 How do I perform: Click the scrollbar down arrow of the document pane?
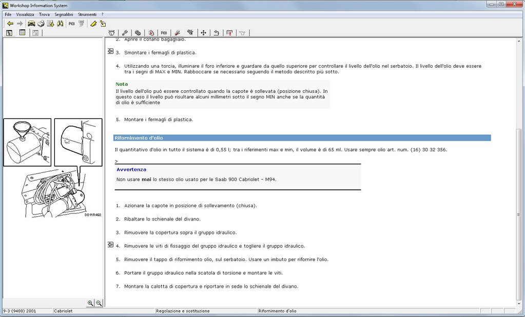click(519, 304)
